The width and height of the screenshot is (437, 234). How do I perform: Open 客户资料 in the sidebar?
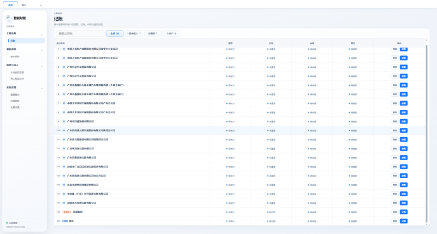pyautogui.click(x=15, y=57)
